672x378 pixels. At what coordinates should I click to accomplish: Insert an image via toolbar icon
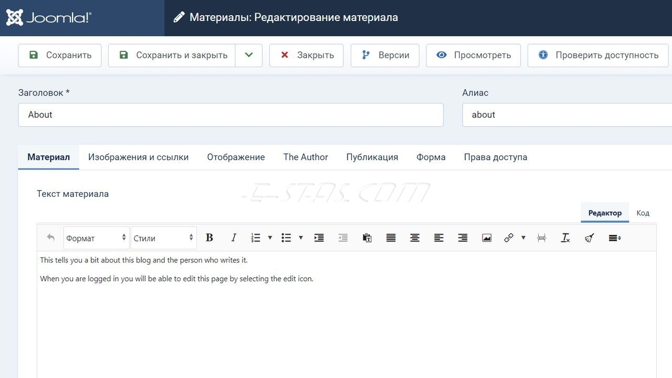click(x=487, y=238)
